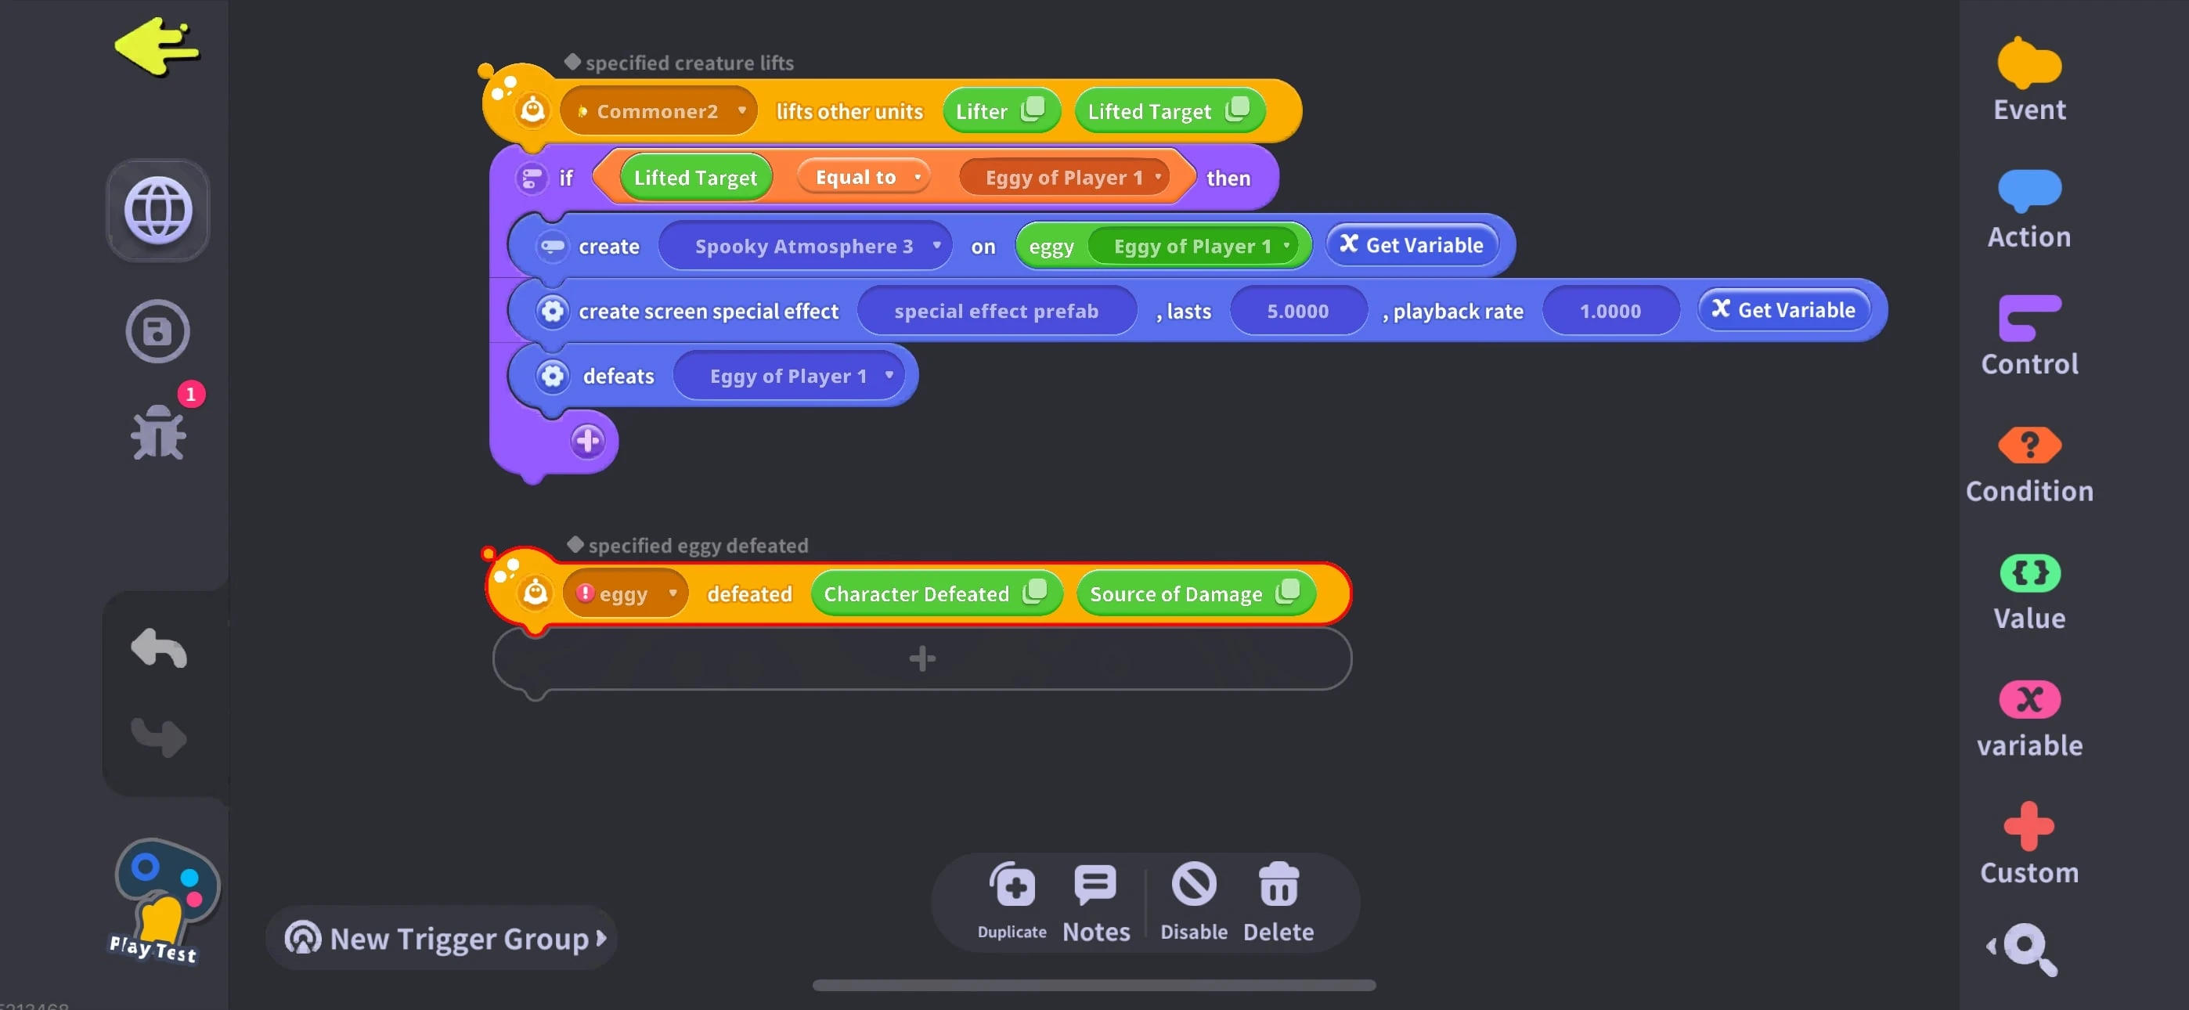The image size is (2189, 1010).
Task: Open the globe world settings icon
Action: [x=158, y=210]
